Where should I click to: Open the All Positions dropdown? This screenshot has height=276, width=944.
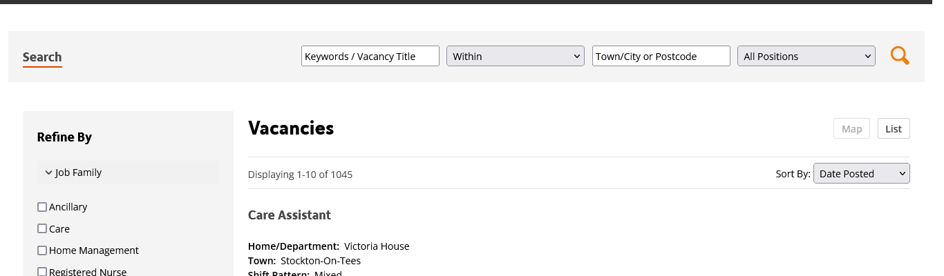pos(806,57)
